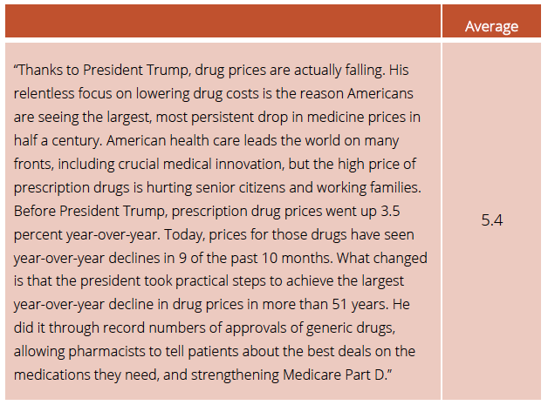
Task: Select the 5.4 average value cell
Action: click(x=492, y=220)
